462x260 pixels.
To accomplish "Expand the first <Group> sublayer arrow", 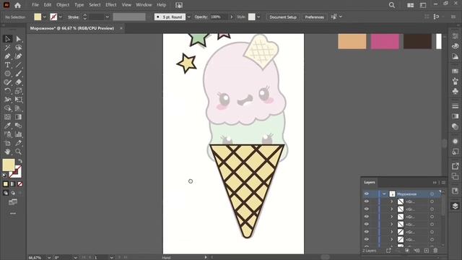I will [391, 201].
